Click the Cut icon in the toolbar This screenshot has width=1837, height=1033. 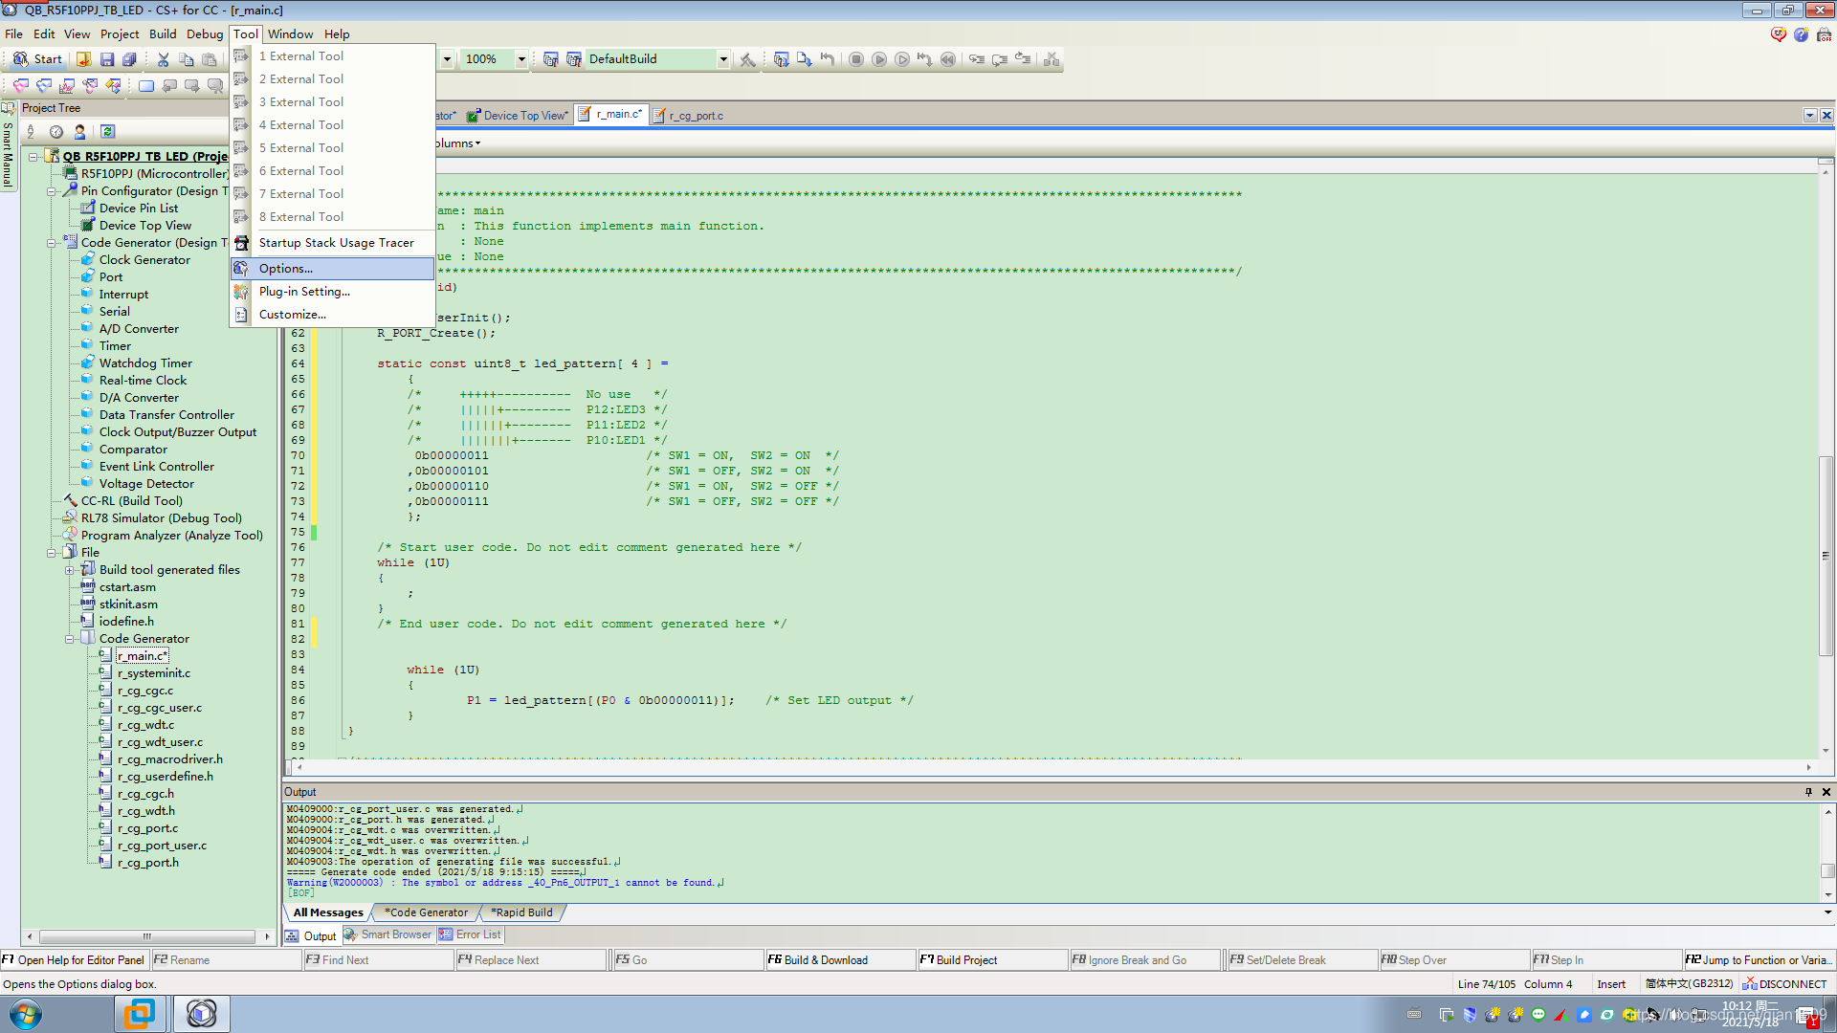pos(163,59)
